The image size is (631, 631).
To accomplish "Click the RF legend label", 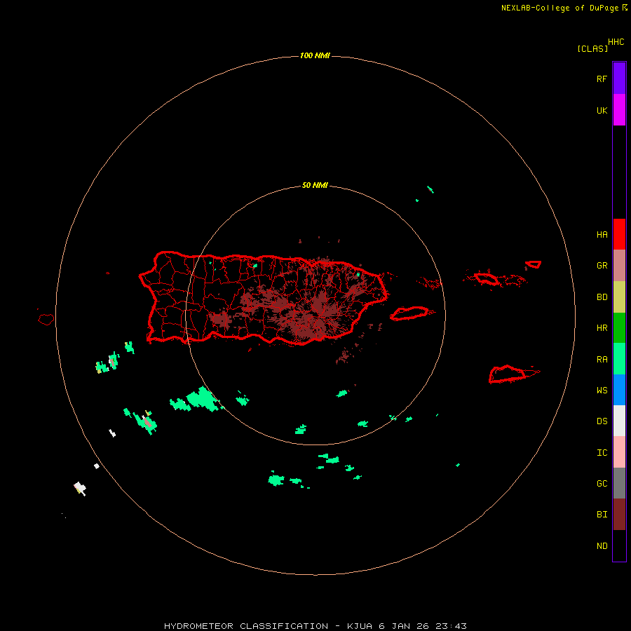I will (602, 79).
